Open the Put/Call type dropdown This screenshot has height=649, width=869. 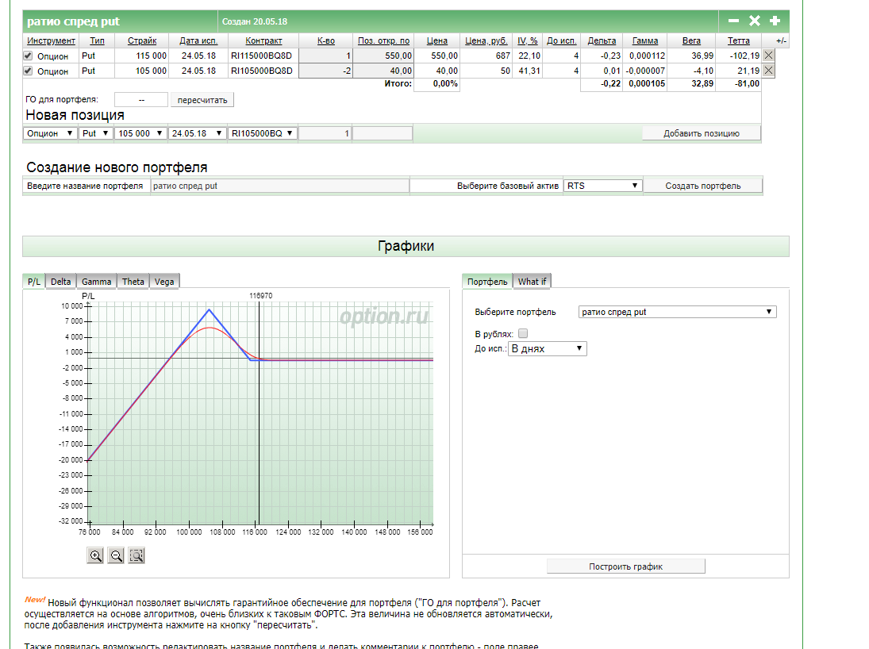click(x=95, y=133)
